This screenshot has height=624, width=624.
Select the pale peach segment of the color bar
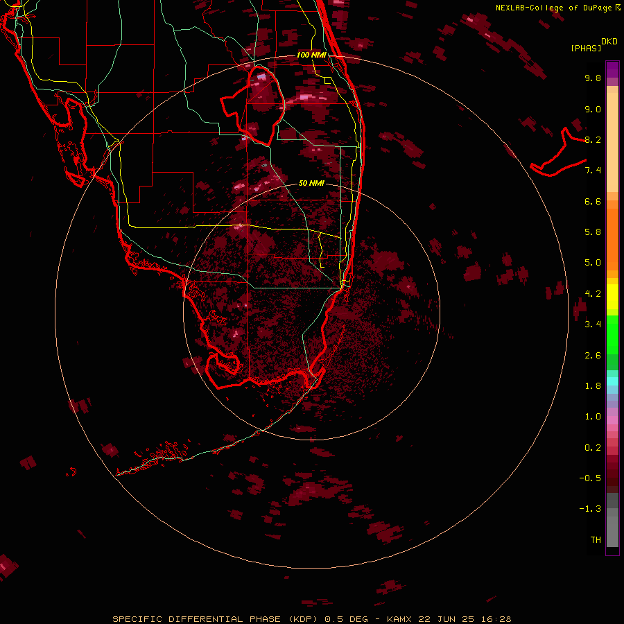612,142
